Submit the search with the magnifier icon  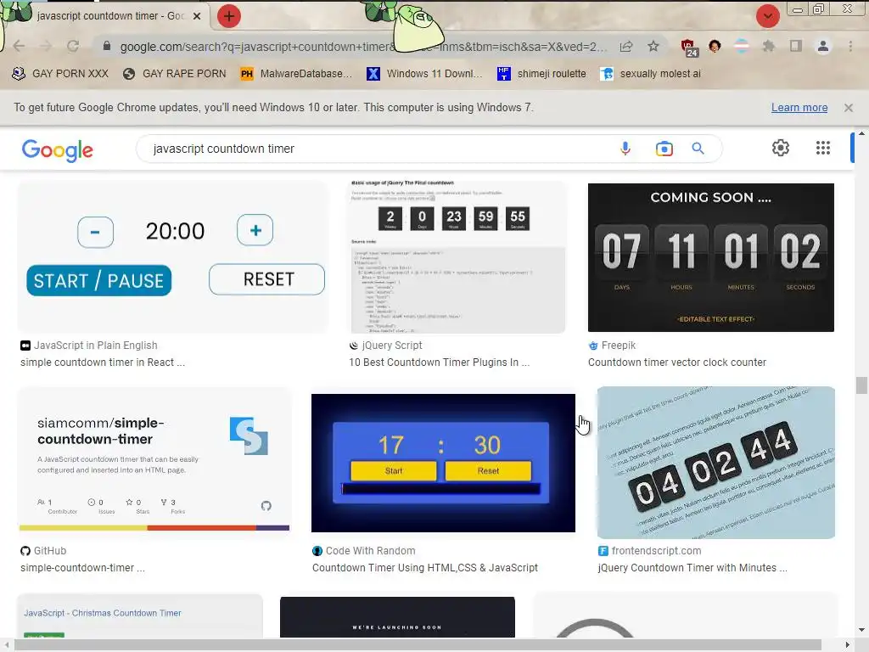(698, 148)
